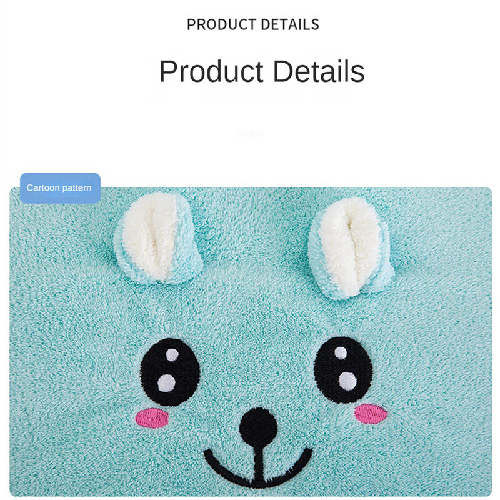
Task: Select the uppercase "PRODUCT DETAILS" heading
Action: [253, 24]
